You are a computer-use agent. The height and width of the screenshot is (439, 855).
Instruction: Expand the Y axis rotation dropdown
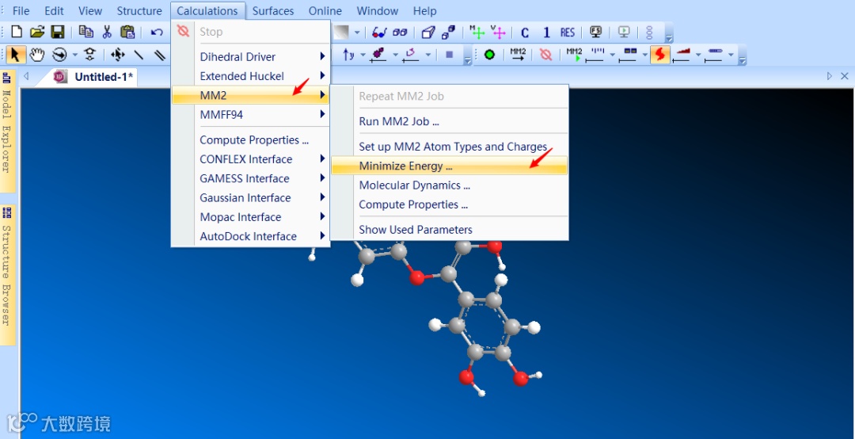pyautogui.click(x=362, y=55)
